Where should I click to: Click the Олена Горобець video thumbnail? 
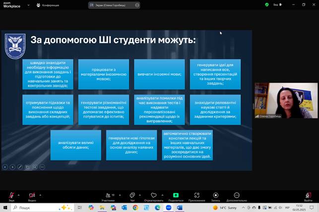click(x=285, y=100)
